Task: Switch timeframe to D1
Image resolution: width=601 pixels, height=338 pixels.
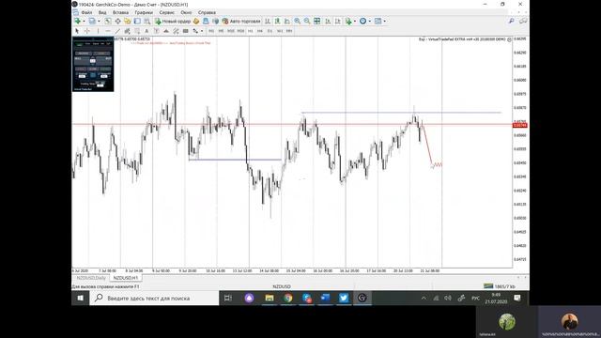Action: 270,31
